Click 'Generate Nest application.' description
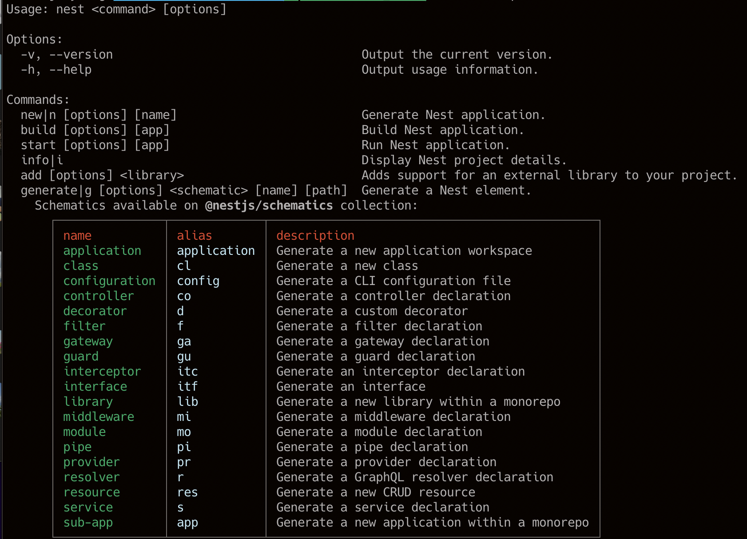 (x=453, y=115)
